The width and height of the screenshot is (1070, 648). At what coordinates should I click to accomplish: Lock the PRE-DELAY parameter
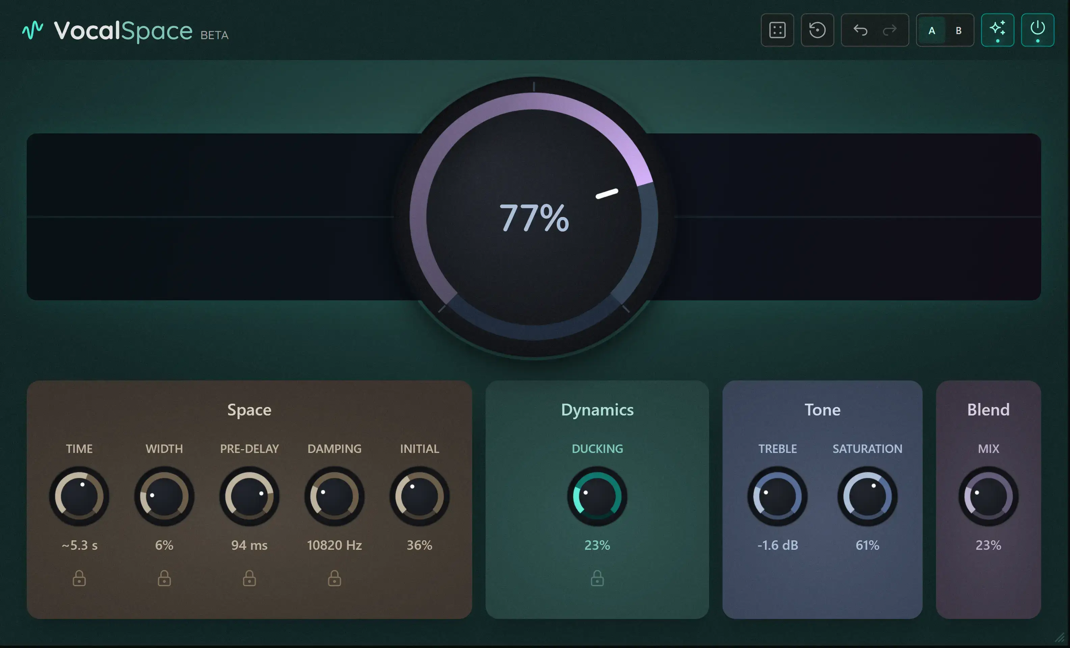pyautogui.click(x=249, y=578)
